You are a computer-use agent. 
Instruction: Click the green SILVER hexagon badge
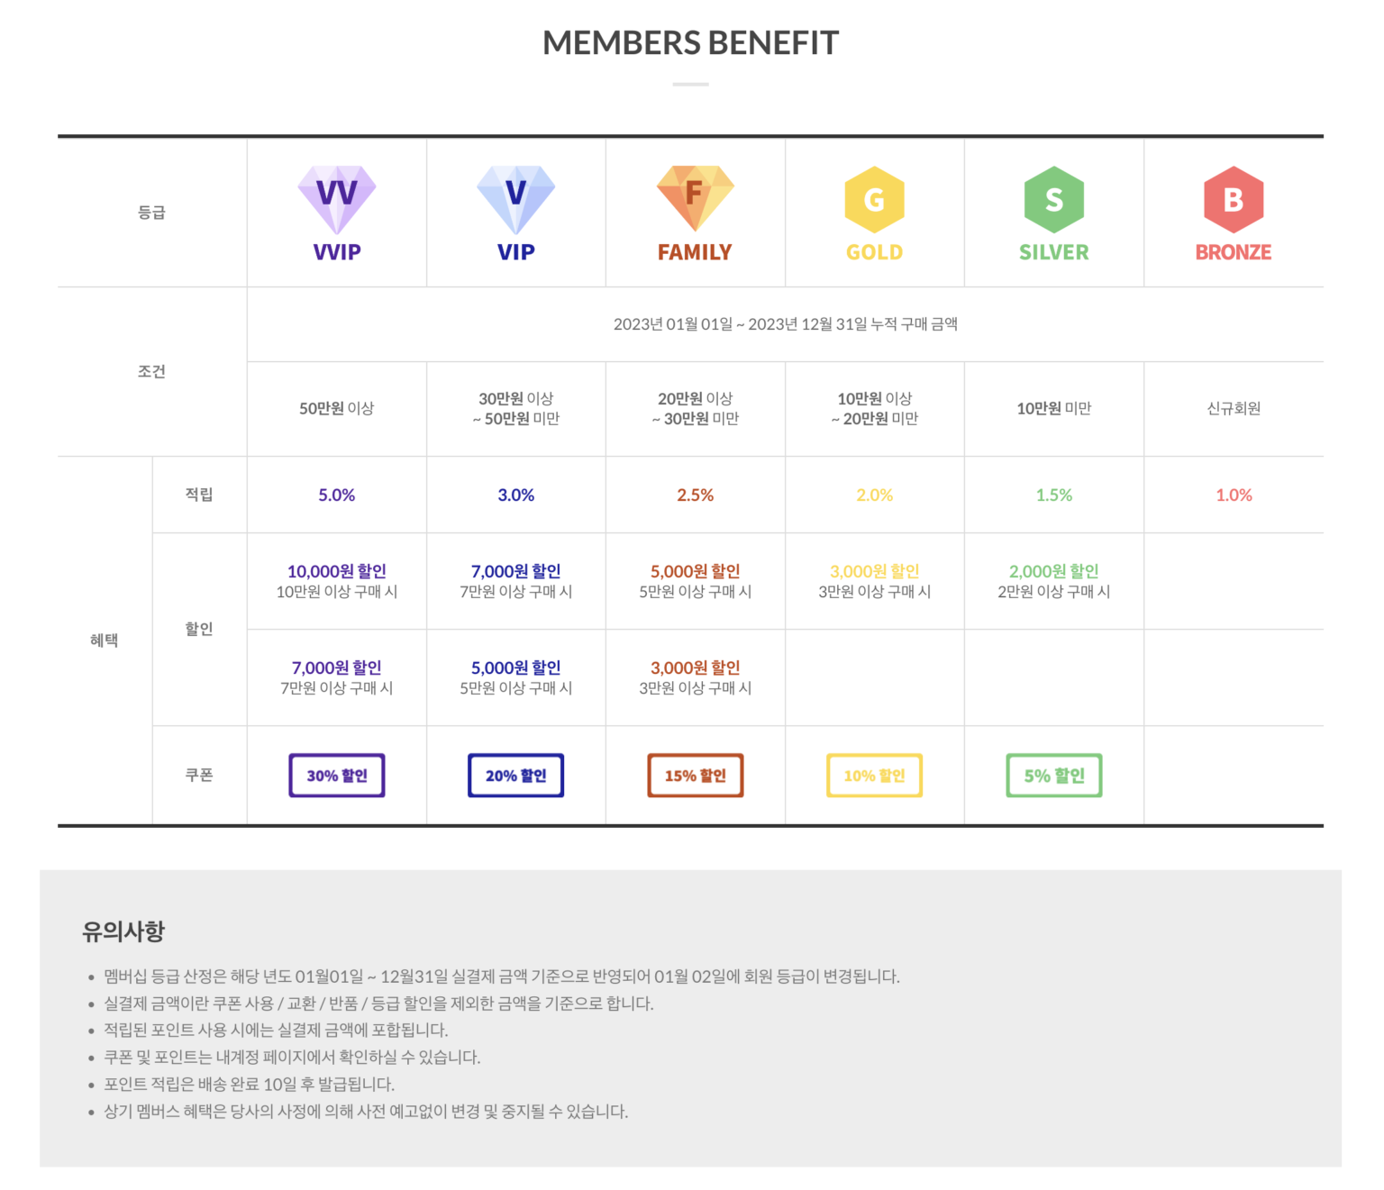pyautogui.click(x=1053, y=199)
